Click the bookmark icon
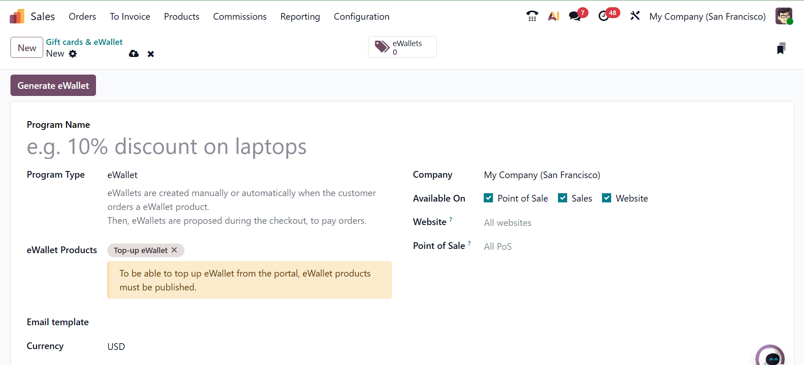The width and height of the screenshot is (804, 365). point(781,49)
